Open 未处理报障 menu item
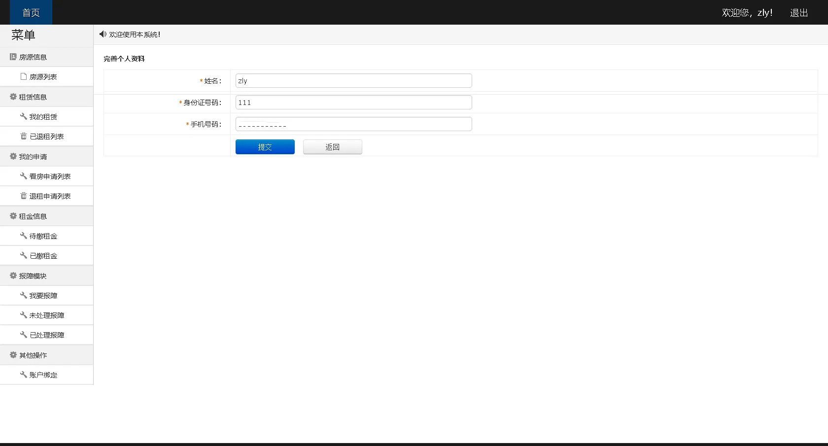 [x=46, y=315]
